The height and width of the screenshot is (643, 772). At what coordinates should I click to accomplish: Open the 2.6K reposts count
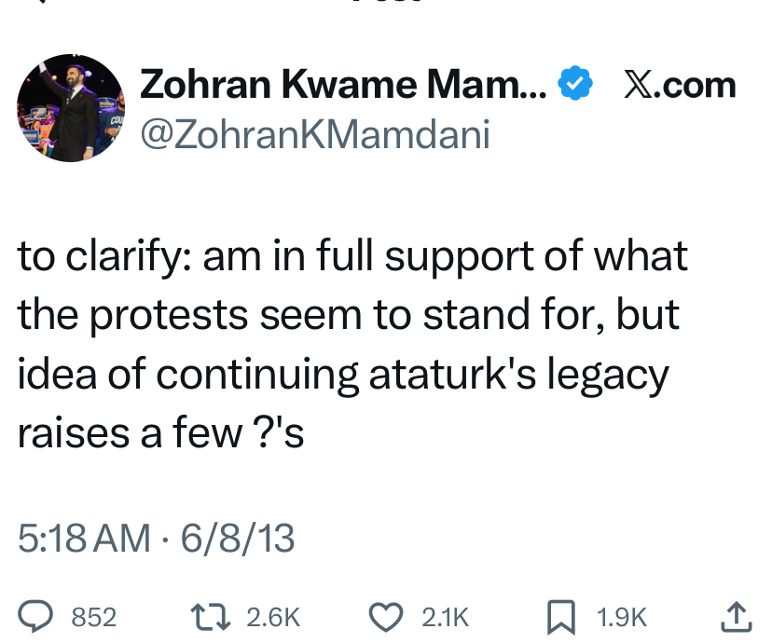click(x=274, y=617)
